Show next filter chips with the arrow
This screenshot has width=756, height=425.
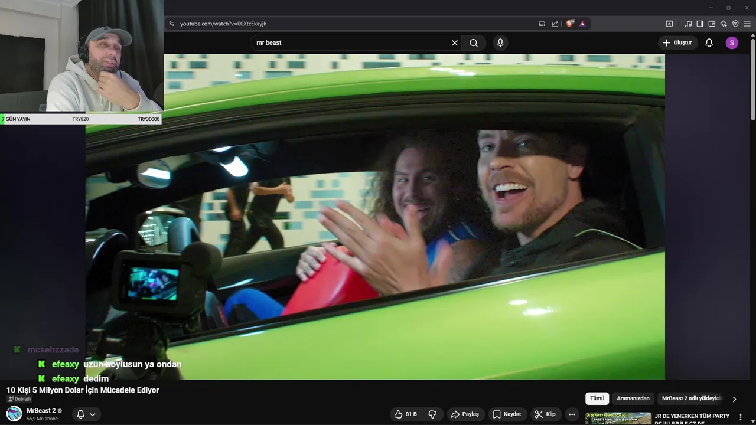click(x=734, y=399)
